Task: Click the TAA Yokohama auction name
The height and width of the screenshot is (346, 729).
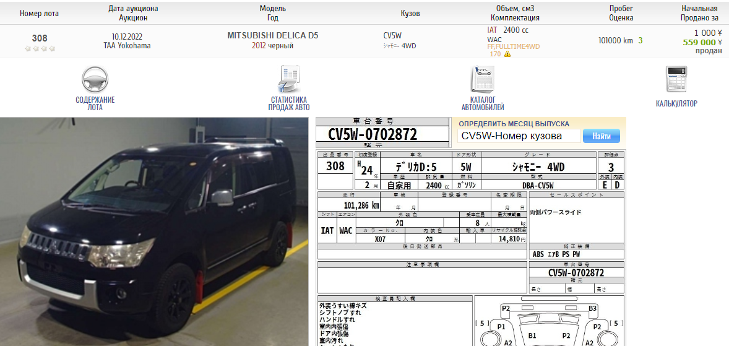Action: tap(127, 46)
